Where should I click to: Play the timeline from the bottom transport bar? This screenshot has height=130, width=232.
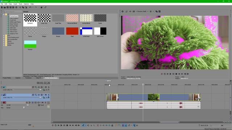[x=61, y=125]
